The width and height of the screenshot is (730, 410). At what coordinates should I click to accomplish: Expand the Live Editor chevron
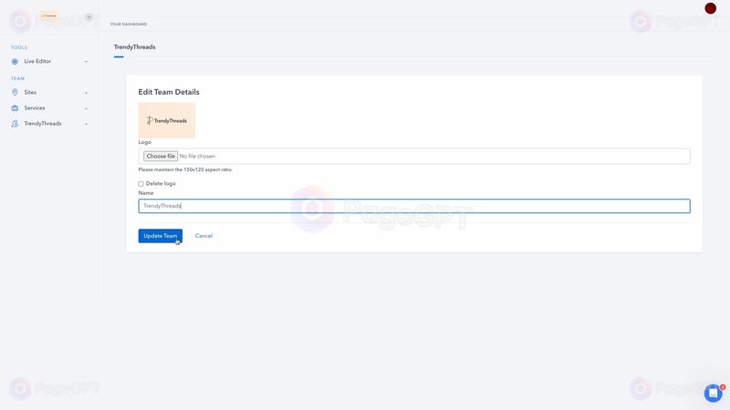86,62
